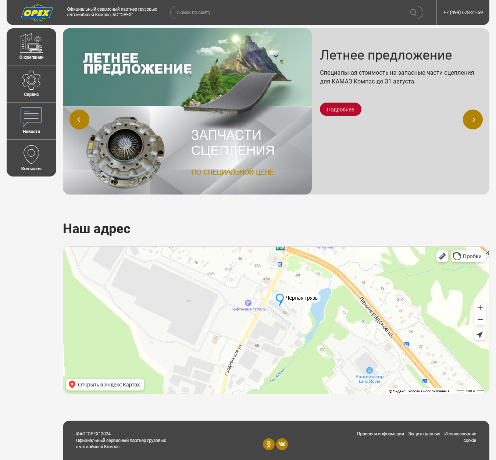The image size is (496, 460).
Task: Go to the previous banner slide
Action: (79, 120)
